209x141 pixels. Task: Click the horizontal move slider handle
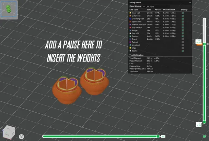tap(158, 136)
